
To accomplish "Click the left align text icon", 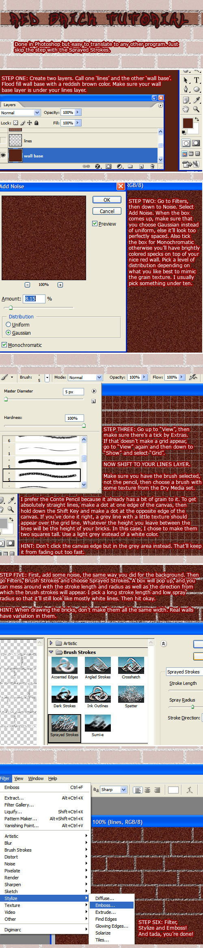I will coord(138,790).
